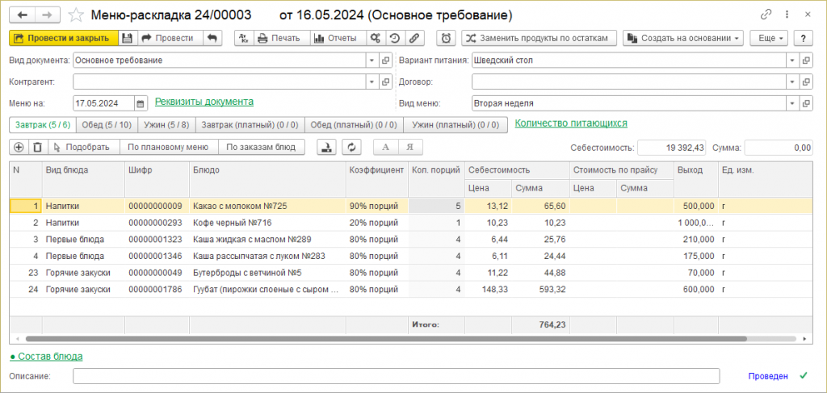Viewport: 827px width, 393px height.
Task: Click into the Описание text field
Action: click(x=396, y=376)
